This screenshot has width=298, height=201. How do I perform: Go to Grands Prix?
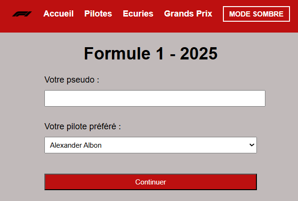[188, 14]
